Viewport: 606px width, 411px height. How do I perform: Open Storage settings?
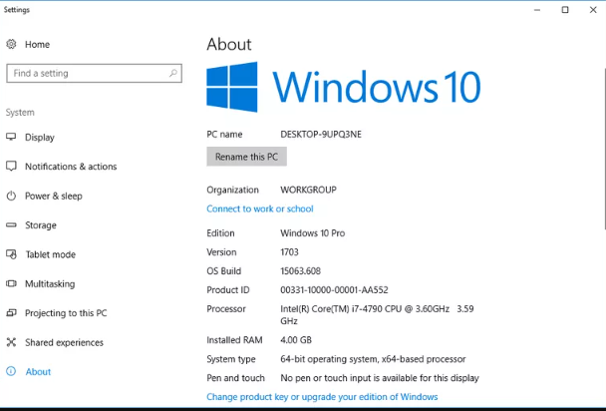[41, 225]
